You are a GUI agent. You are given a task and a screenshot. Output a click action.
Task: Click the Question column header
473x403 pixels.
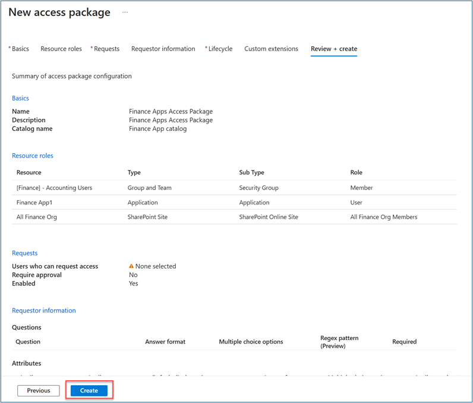[x=28, y=342]
